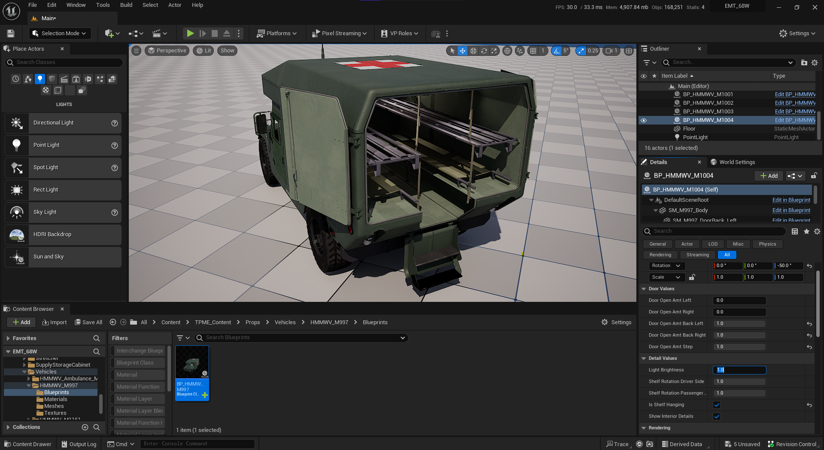Click the green Play level button

tap(190, 33)
